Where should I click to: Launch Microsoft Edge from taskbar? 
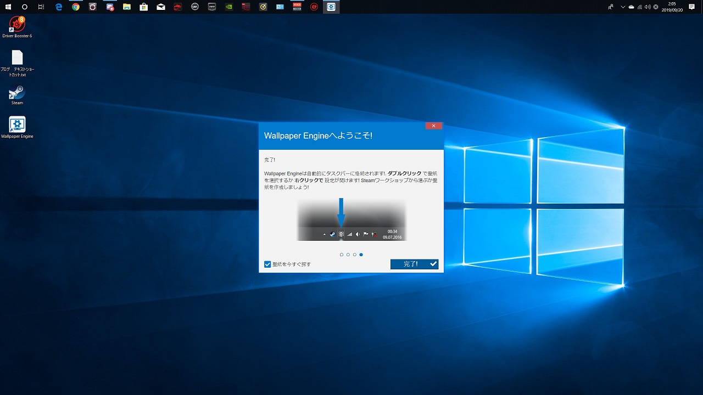[59, 7]
